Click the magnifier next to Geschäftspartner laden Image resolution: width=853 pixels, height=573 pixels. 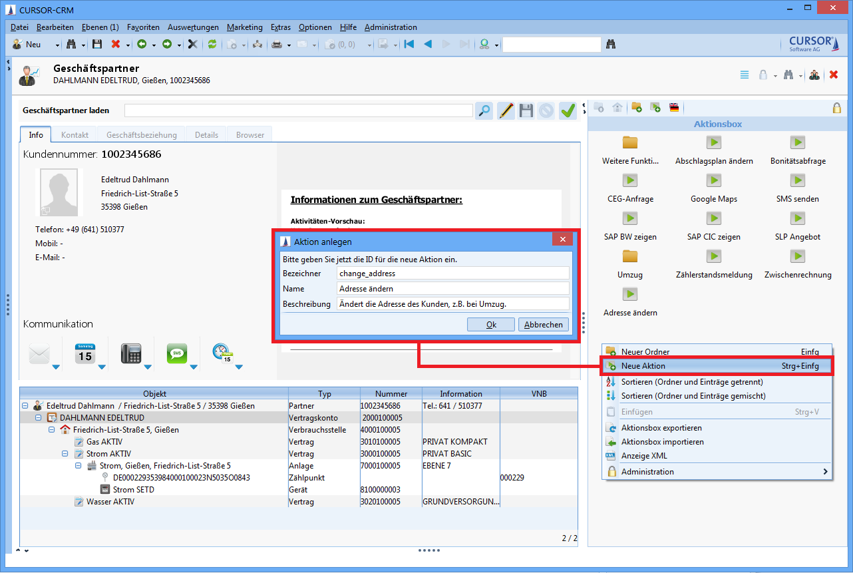484,110
